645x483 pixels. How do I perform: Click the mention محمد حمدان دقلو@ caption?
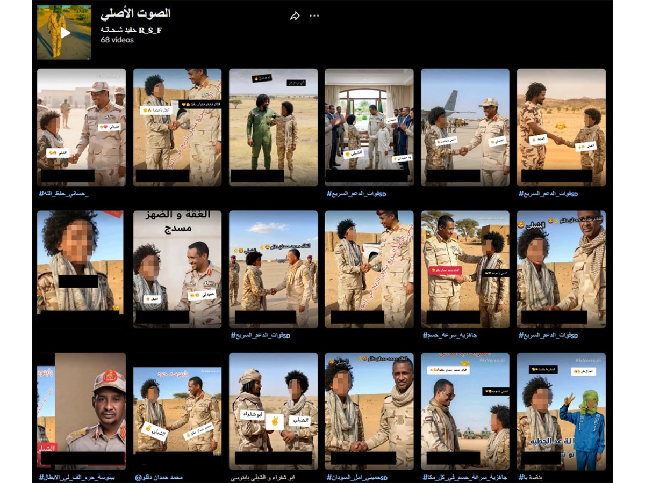coord(158,477)
